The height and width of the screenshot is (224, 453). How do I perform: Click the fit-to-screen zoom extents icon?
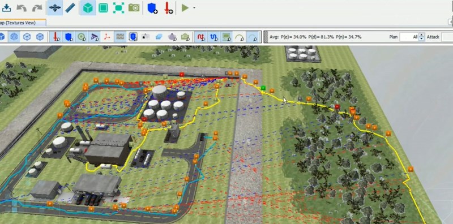[x=118, y=8]
